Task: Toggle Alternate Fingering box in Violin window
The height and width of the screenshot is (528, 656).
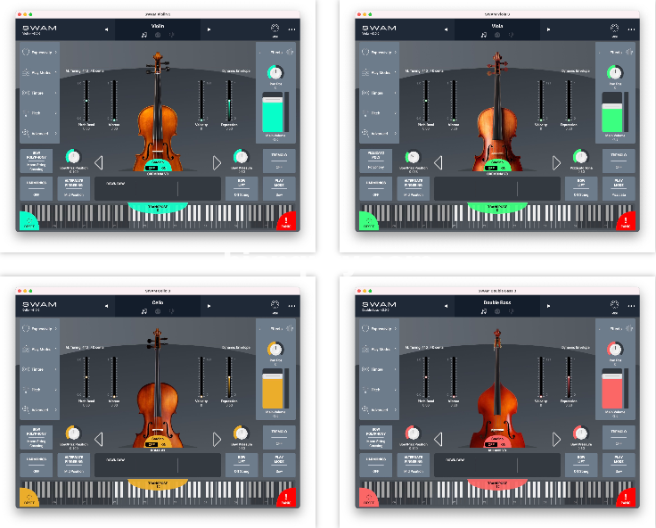Action: pos(74,188)
